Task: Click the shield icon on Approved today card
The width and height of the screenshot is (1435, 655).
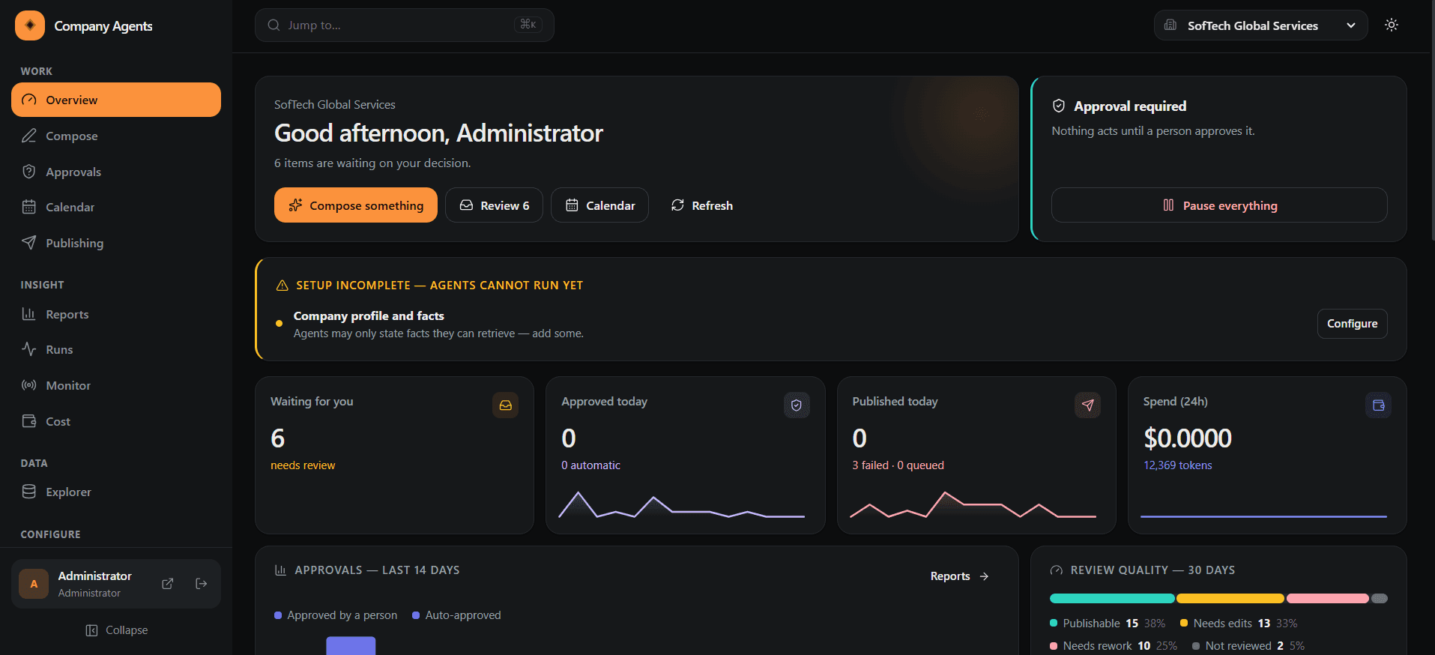Action: 797,405
